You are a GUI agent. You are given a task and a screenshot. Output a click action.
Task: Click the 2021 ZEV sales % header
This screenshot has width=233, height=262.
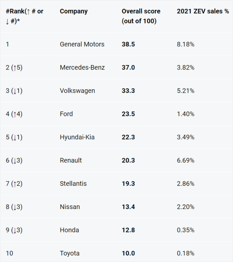[x=203, y=11]
